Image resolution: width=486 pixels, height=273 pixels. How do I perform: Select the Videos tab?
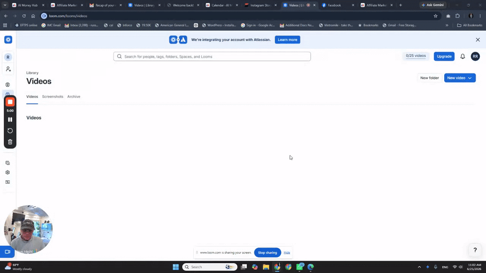32,97
